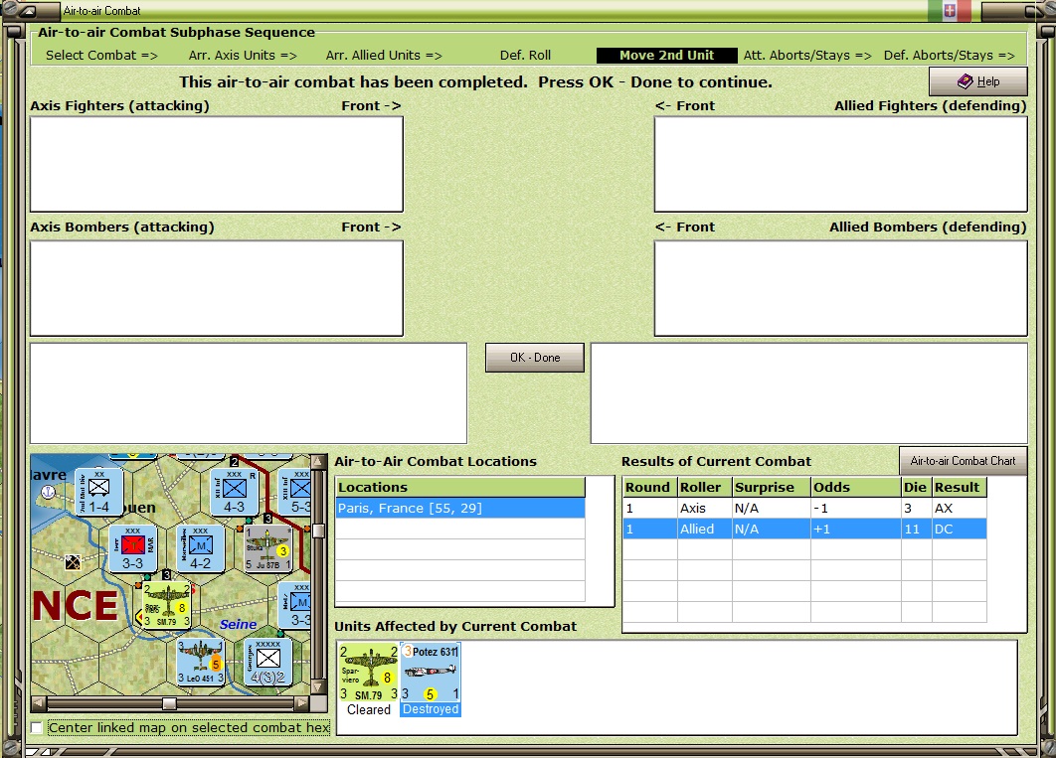This screenshot has height=758, width=1056.
Task: Click the Allied Bombers (defending) box
Action: (x=840, y=288)
